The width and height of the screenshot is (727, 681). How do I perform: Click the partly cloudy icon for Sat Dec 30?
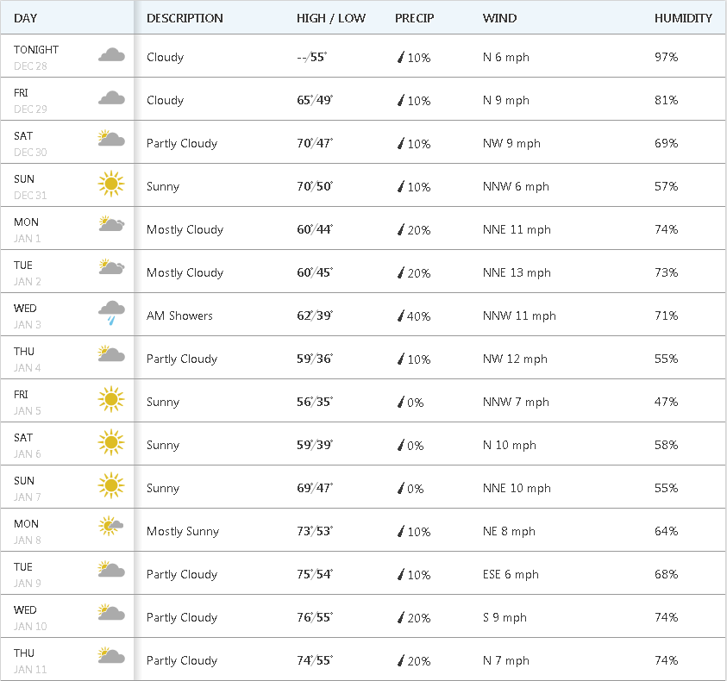point(111,139)
